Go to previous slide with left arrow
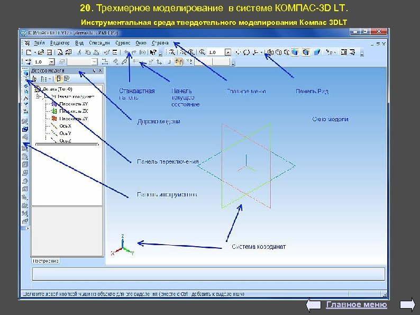This screenshot has width=420, height=315. 313,305
